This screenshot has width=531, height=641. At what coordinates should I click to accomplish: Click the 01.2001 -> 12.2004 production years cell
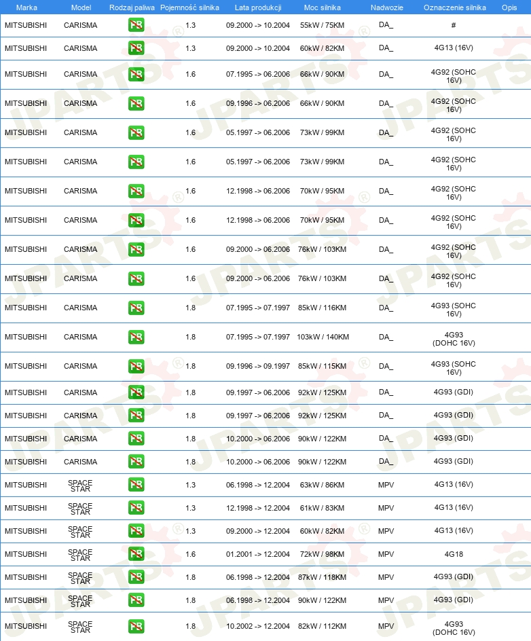258,554
